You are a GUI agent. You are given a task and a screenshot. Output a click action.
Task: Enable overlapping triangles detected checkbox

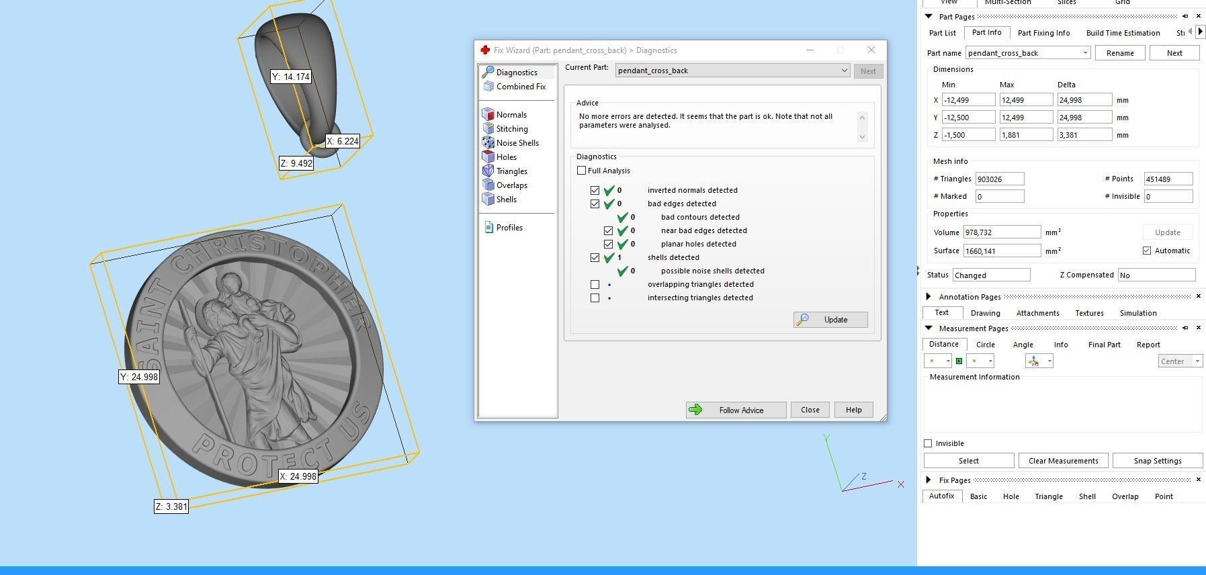[x=595, y=285]
